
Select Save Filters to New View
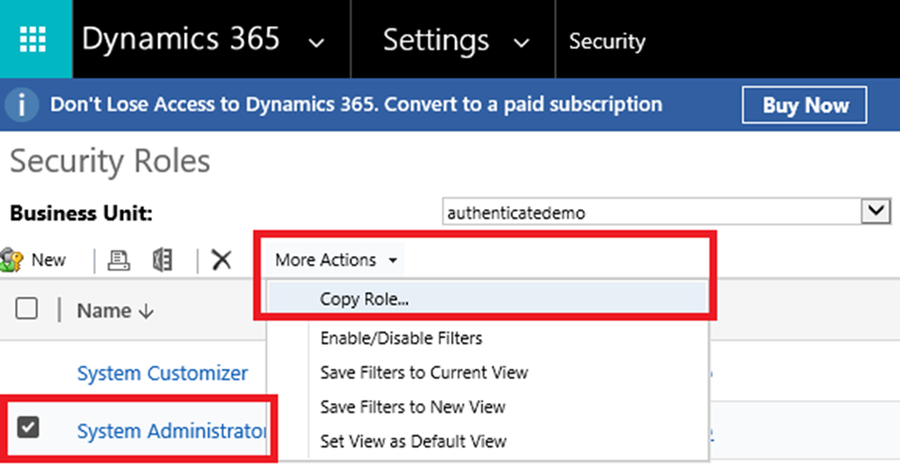pyautogui.click(x=412, y=406)
